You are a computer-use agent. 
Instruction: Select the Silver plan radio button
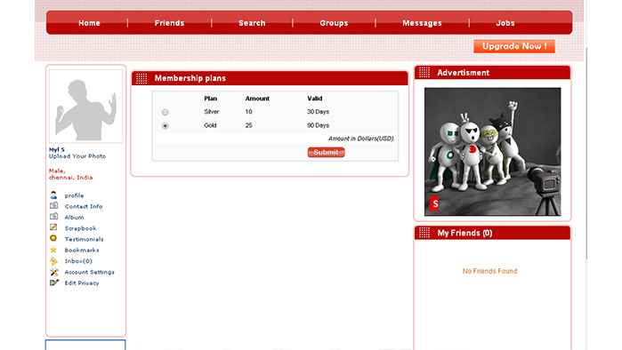[165, 112]
